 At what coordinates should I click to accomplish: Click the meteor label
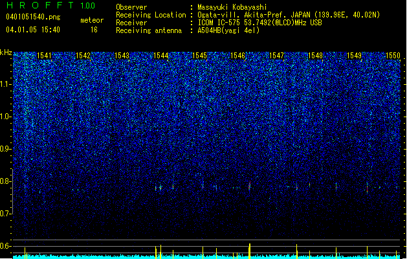click(x=92, y=20)
